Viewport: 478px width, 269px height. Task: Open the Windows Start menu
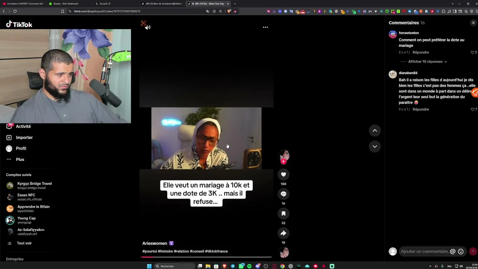tap(149, 266)
